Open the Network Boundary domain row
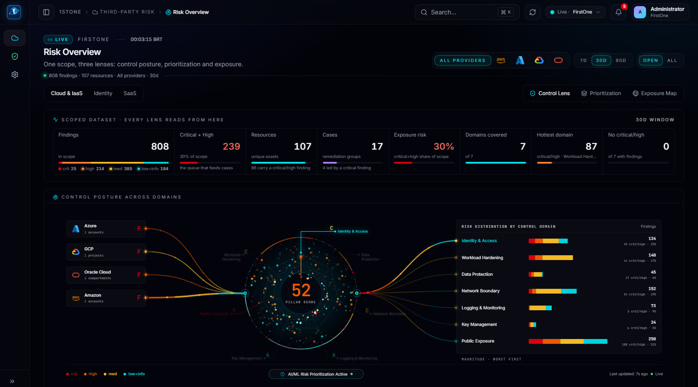Screen dimensions: 698x387 click(559, 291)
